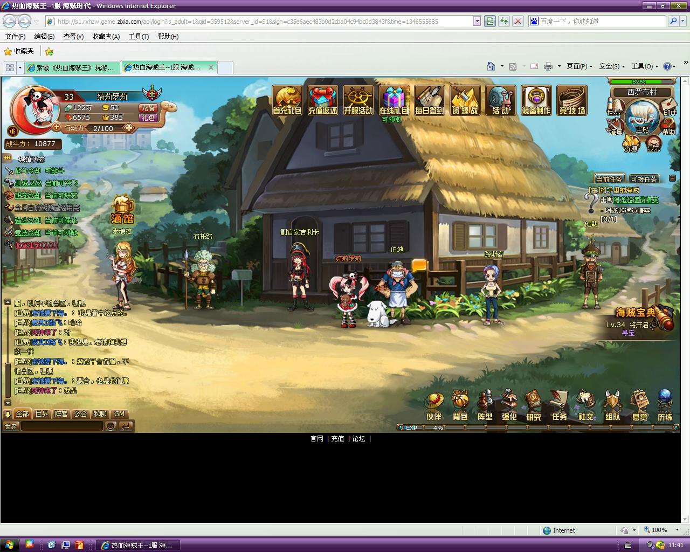Viewport: 690px width, 552px height.
Task: Open the 悬赏 bounty poster icon
Action: (639, 406)
